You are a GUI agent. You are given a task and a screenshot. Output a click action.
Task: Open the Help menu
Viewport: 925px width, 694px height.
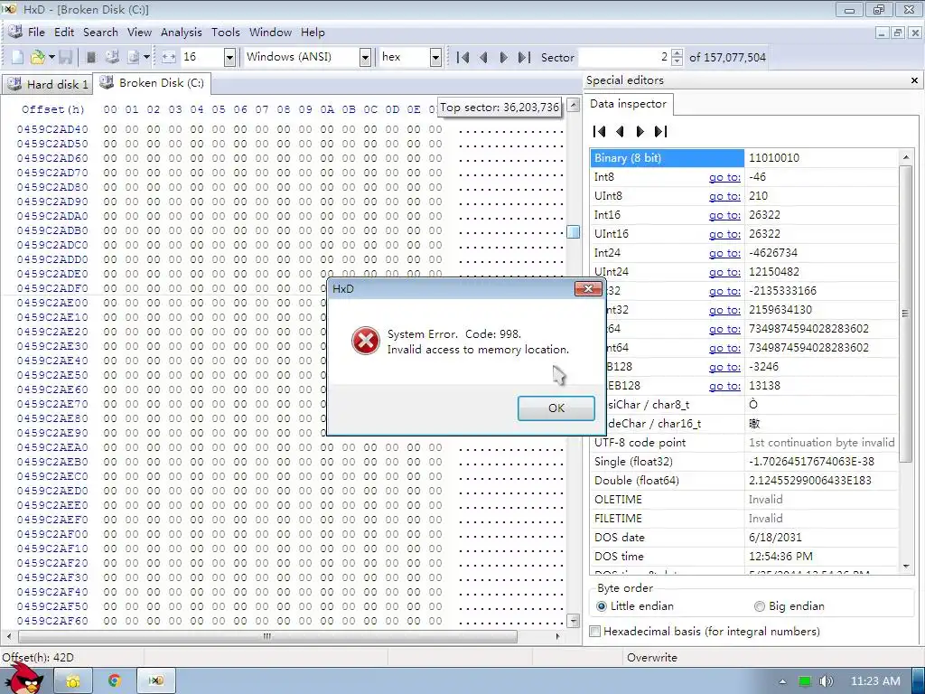coord(313,33)
